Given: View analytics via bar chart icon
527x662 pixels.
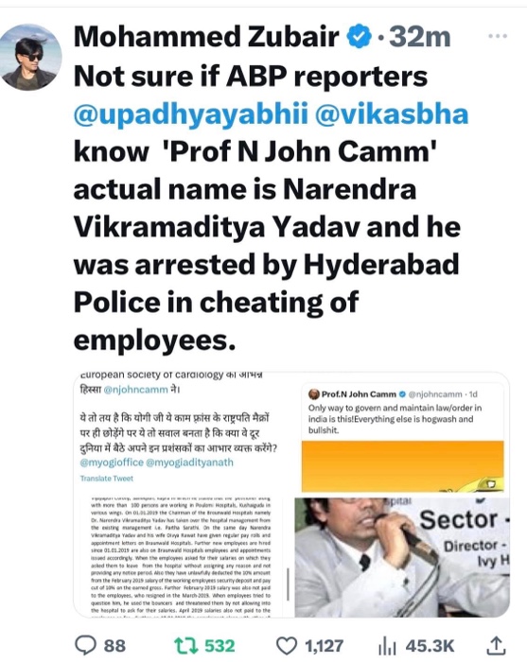Looking at the screenshot, I should tap(387, 646).
